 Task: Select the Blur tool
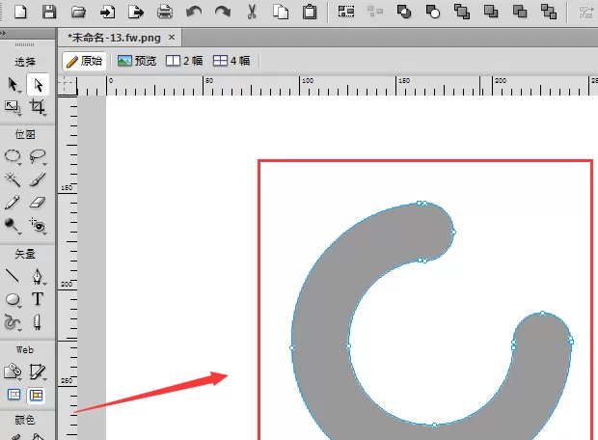[x=13, y=226]
